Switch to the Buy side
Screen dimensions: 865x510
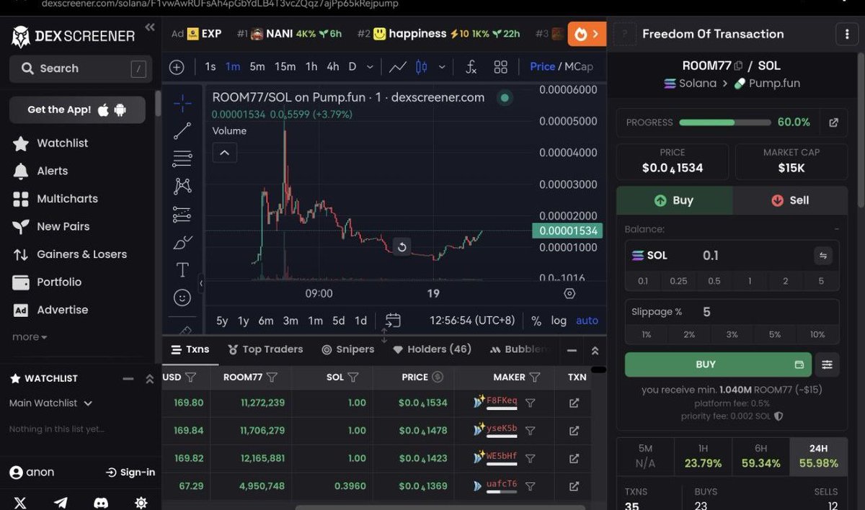[x=674, y=200]
